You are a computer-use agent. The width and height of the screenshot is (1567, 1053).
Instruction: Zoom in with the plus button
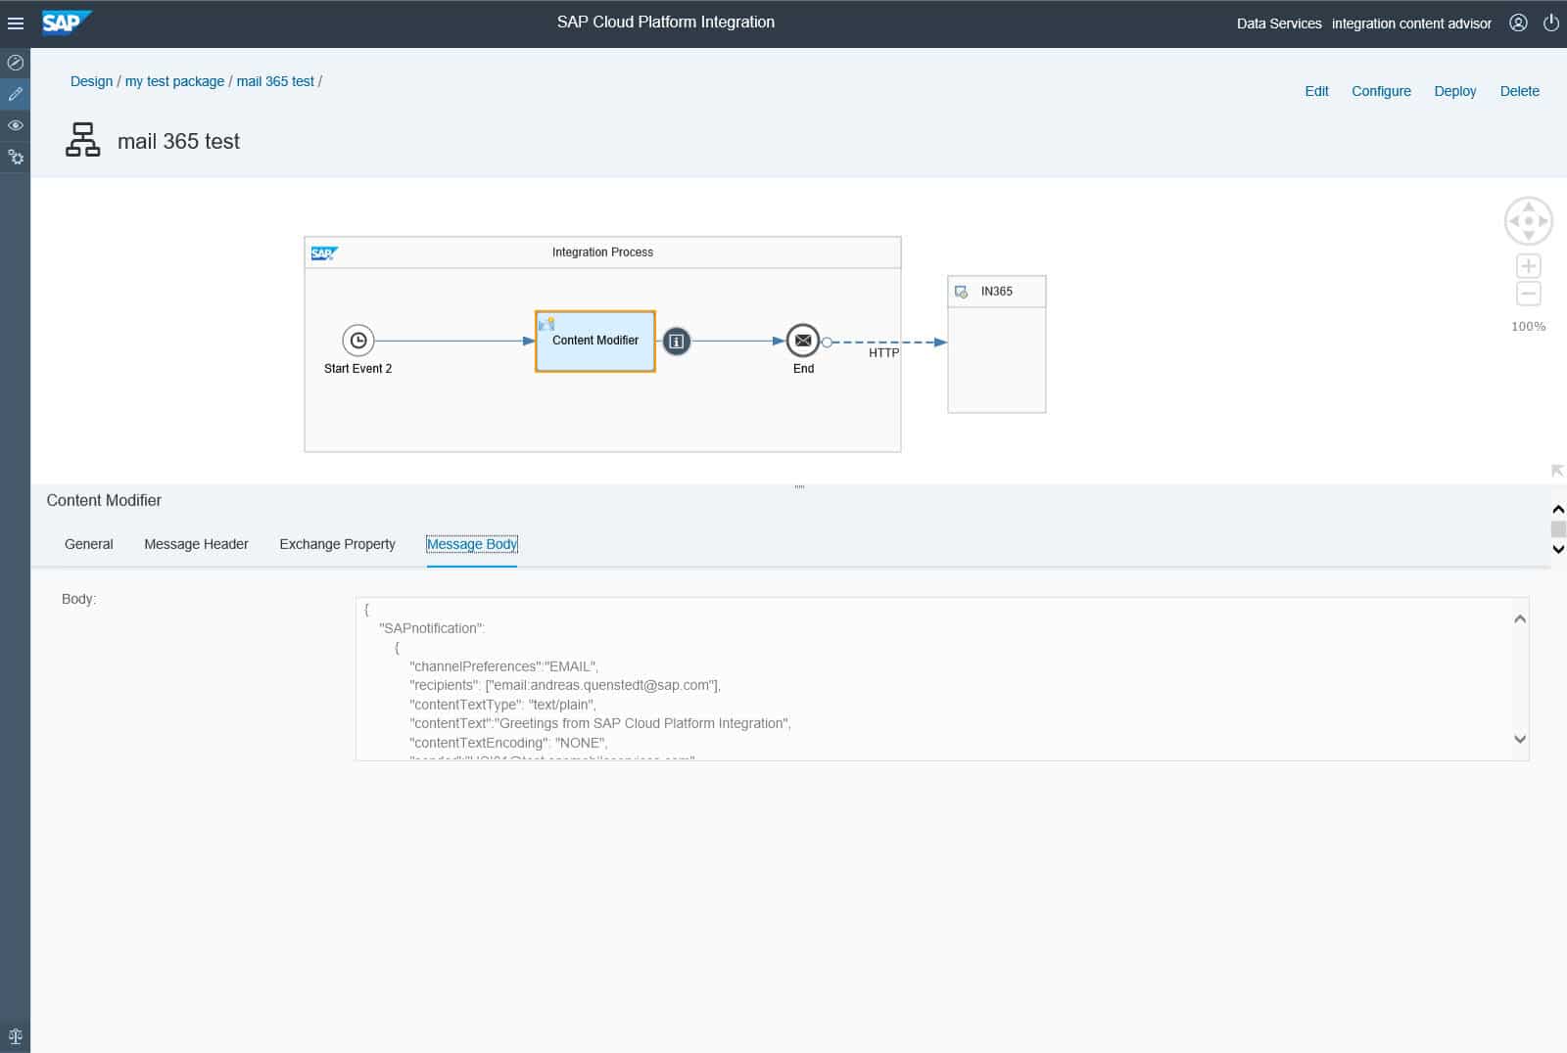pyautogui.click(x=1528, y=266)
